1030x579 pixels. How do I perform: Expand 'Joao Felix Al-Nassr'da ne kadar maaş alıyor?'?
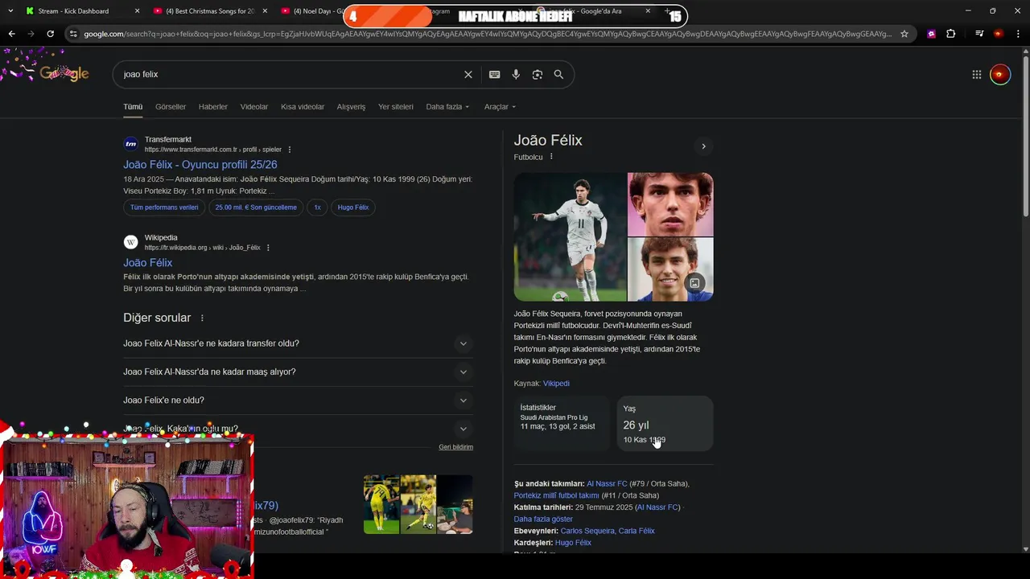pos(298,372)
